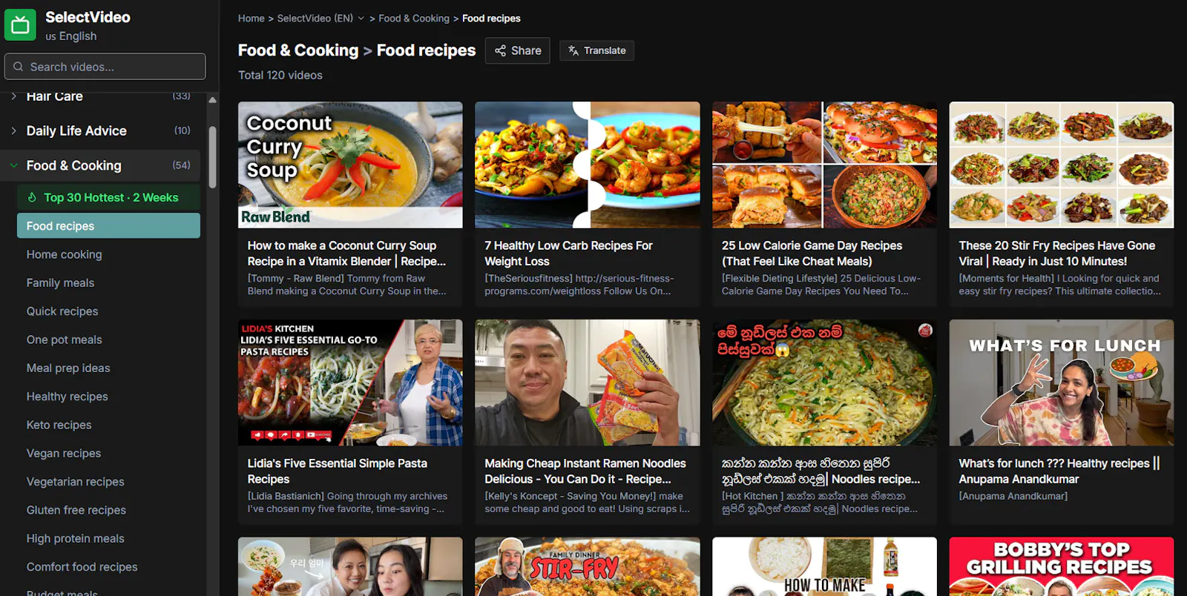Open 20 Stir Fry Recipes thumbnail
The image size is (1187, 596).
[1062, 165]
